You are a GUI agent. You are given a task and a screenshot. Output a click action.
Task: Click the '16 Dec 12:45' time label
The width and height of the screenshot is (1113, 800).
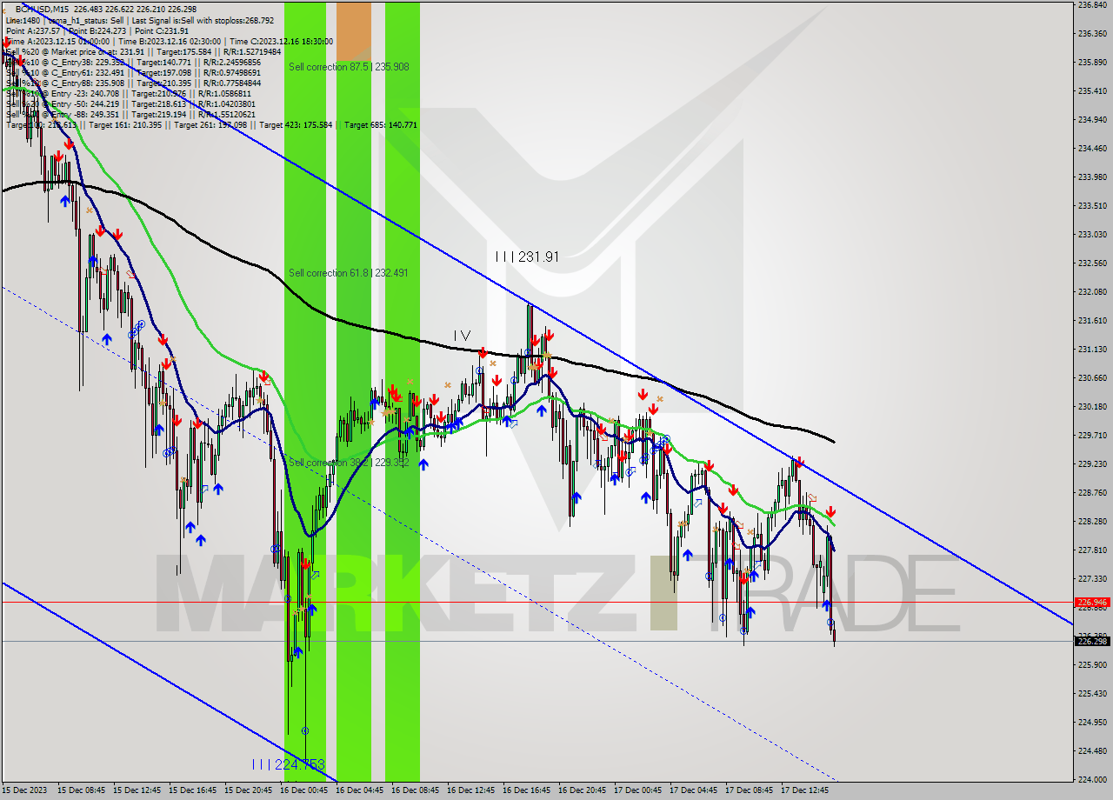pos(471,790)
